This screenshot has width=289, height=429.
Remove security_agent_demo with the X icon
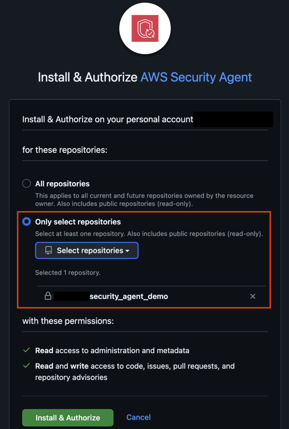pyautogui.click(x=253, y=296)
